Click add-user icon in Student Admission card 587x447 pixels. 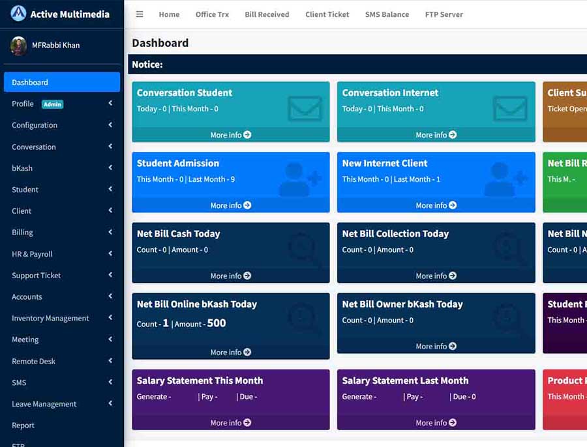point(300,179)
